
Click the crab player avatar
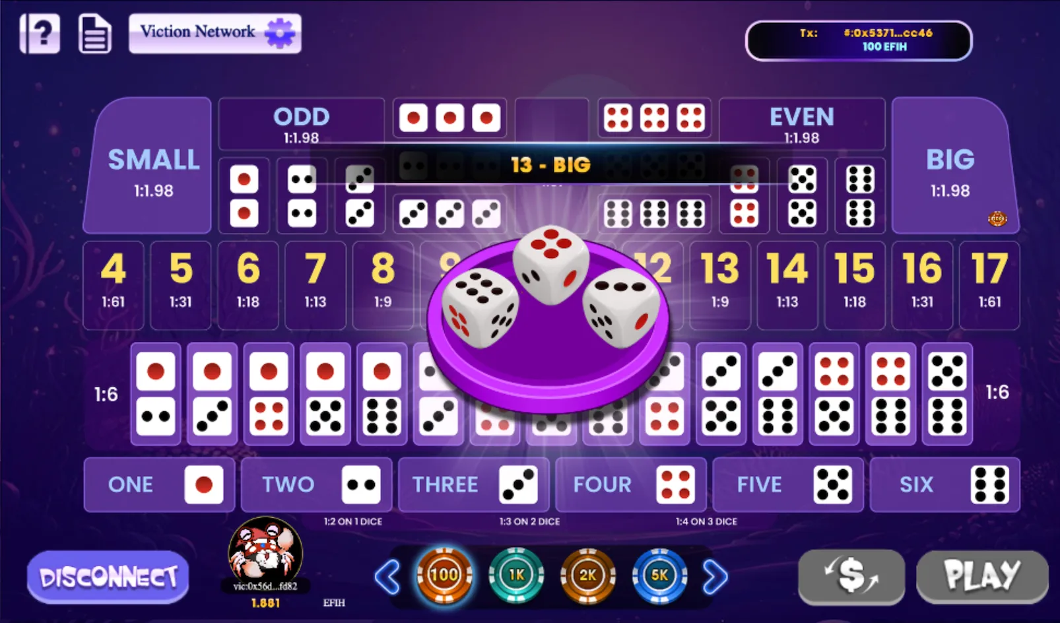click(x=265, y=550)
